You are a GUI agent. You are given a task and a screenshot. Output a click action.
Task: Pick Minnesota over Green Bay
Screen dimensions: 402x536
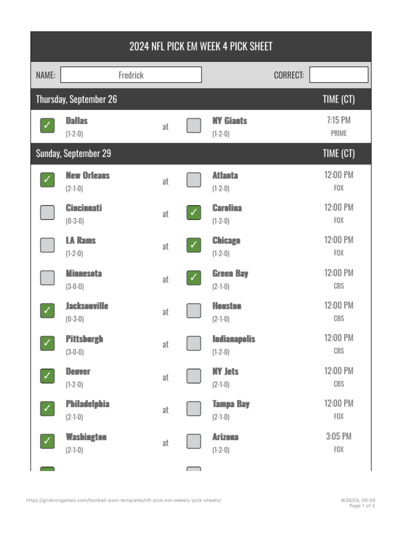(x=48, y=278)
